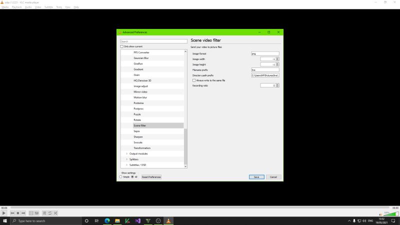Tick the Only show current checkbox
The image size is (400, 225).
pyautogui.click(x=121, y=46)
